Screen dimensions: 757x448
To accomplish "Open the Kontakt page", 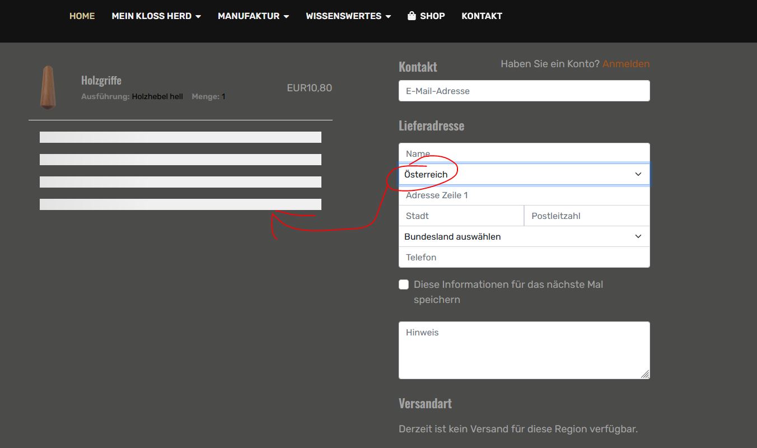I will tap(482, 16).
